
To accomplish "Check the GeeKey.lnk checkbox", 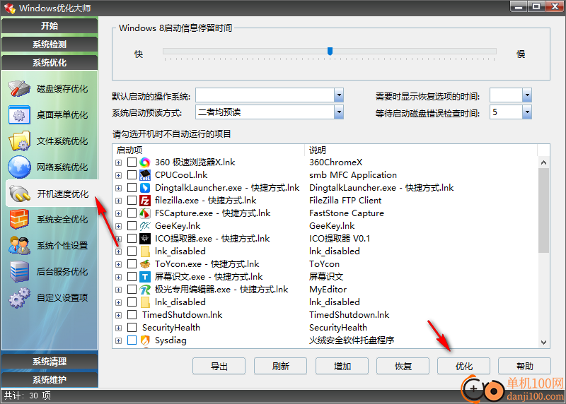I will point(132,226).
